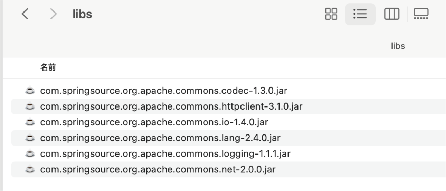Viewport: 446px width, 191px height.
Task: Click the jar icon for commons.lang
Action: [x=29, y=138]
